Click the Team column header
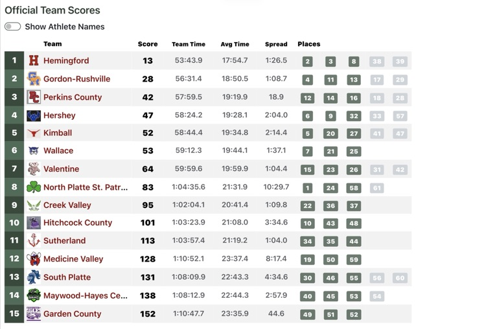 (x=52, y=43)
